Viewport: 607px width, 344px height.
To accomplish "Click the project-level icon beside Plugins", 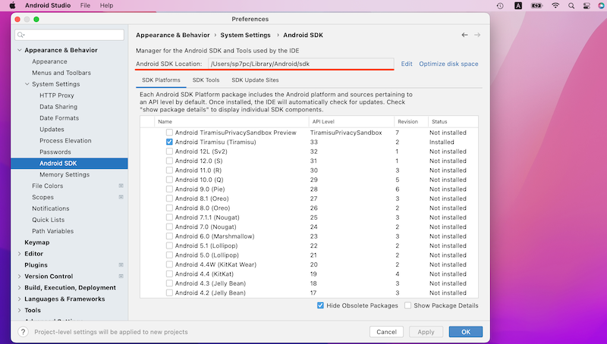I will click(x=121, y=265).
